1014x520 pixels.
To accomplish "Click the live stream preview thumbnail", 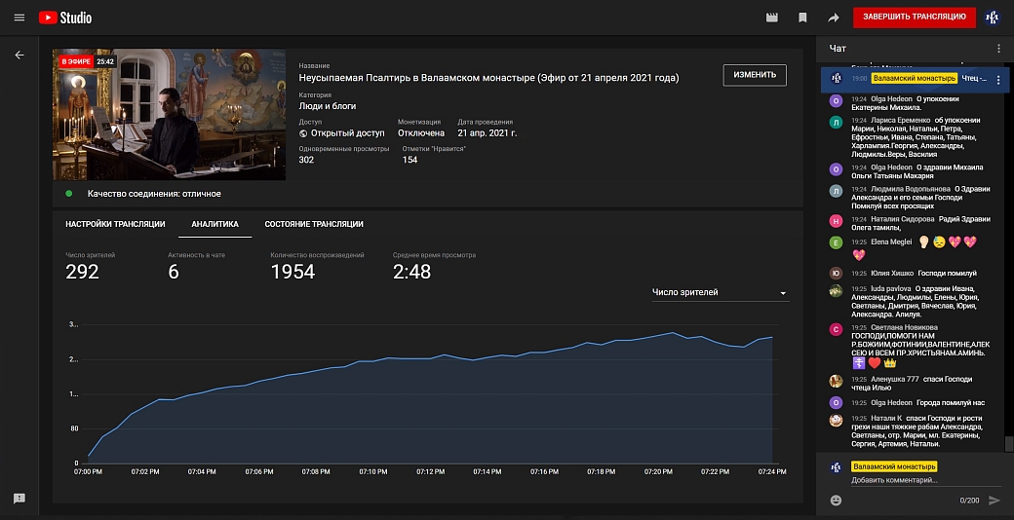I will (170, 115).
